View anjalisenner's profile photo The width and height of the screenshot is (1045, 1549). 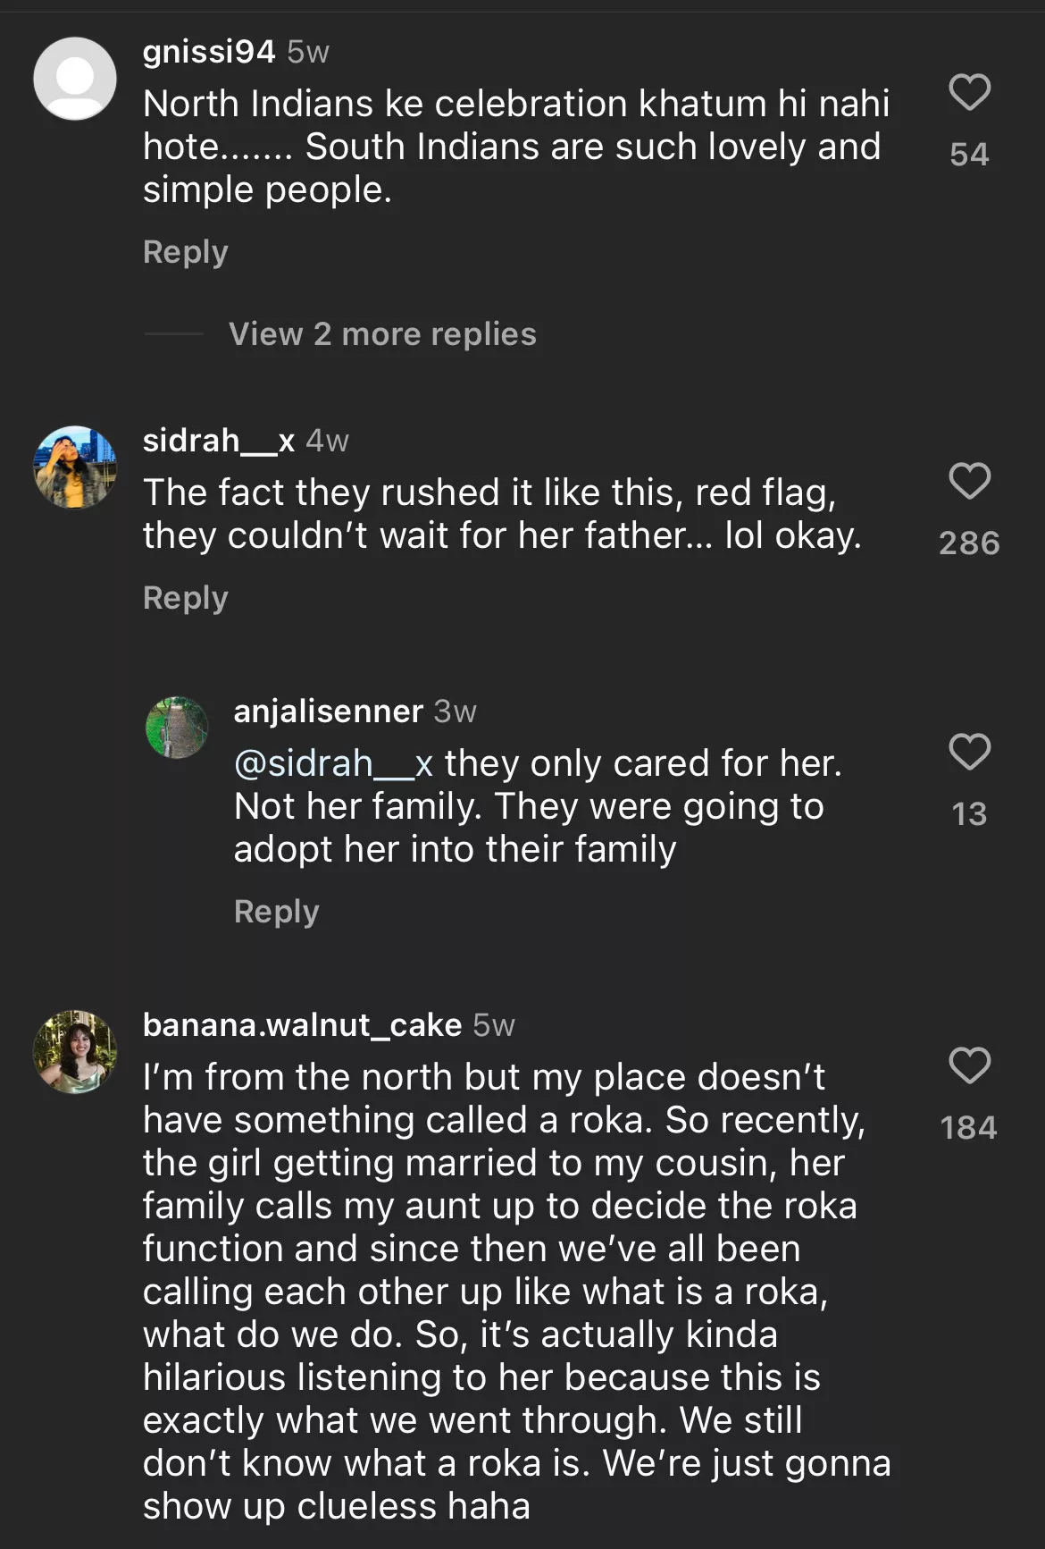(177, 728)
